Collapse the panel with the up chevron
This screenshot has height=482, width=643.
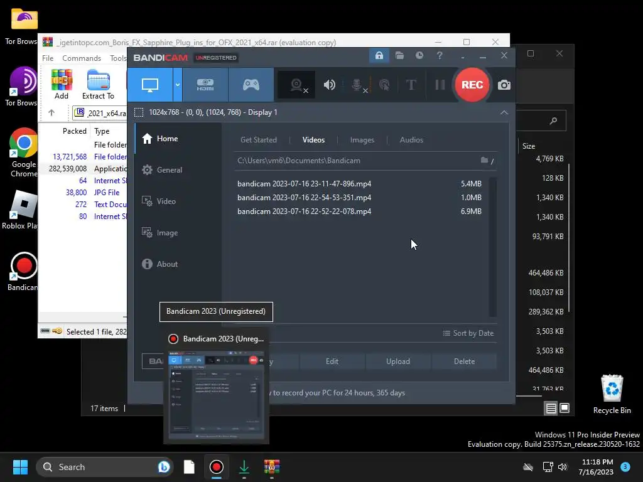click(x=504, y=112)
